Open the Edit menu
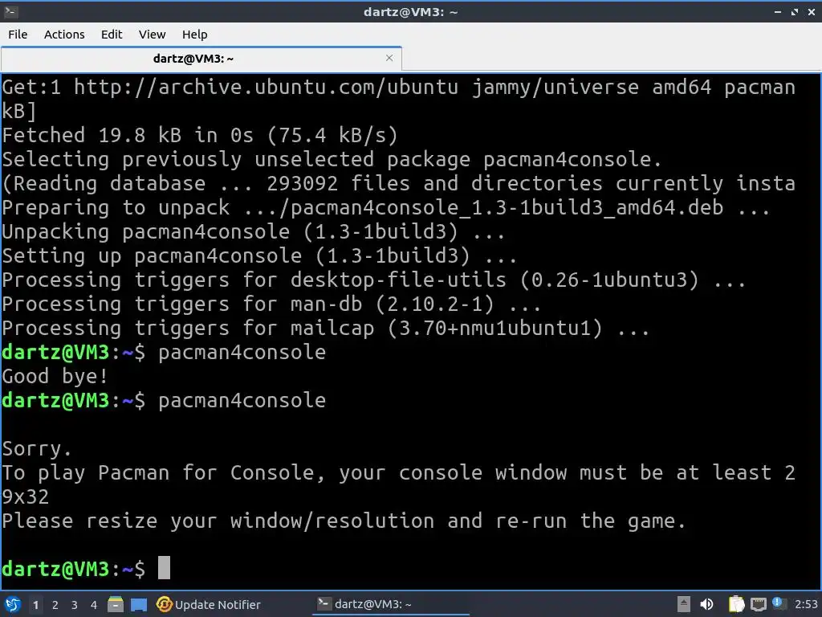Screen dimensions: 822x617 coord(111,34)
